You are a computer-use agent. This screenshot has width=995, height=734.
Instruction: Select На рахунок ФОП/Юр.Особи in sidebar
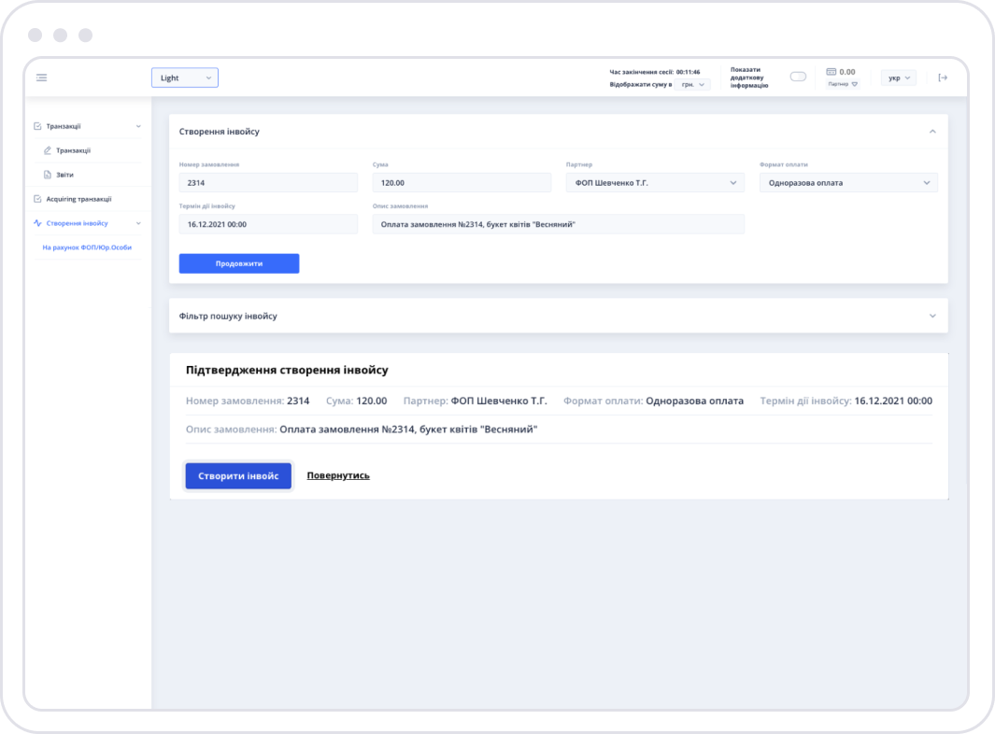point(87,247)
